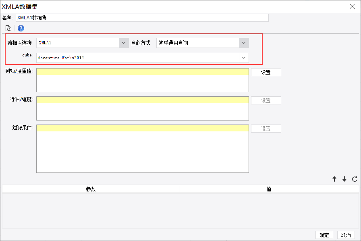361x241 pixels.
Task: Open the blue help question icon
Action: [21, 28]
